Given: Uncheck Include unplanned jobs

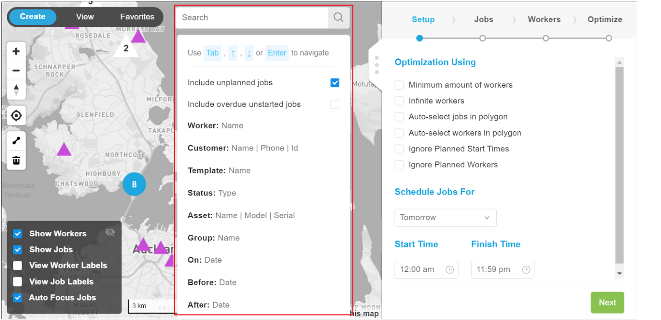Looking at the screenshot, I should tap(334, 82).
